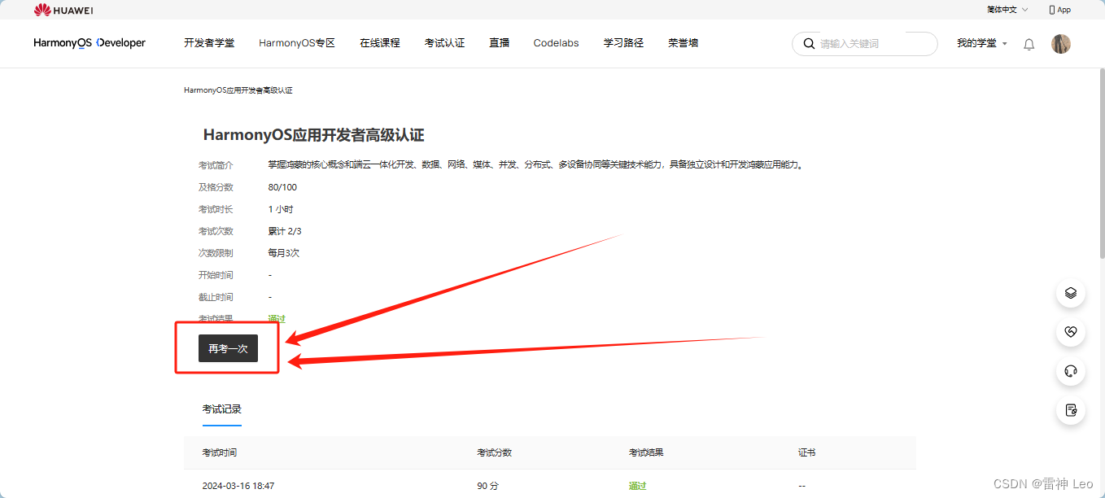Viewport: 1105px width, 498px height.
Task: Open the 开发者学堂 nav item
Action: coord(209,43)
